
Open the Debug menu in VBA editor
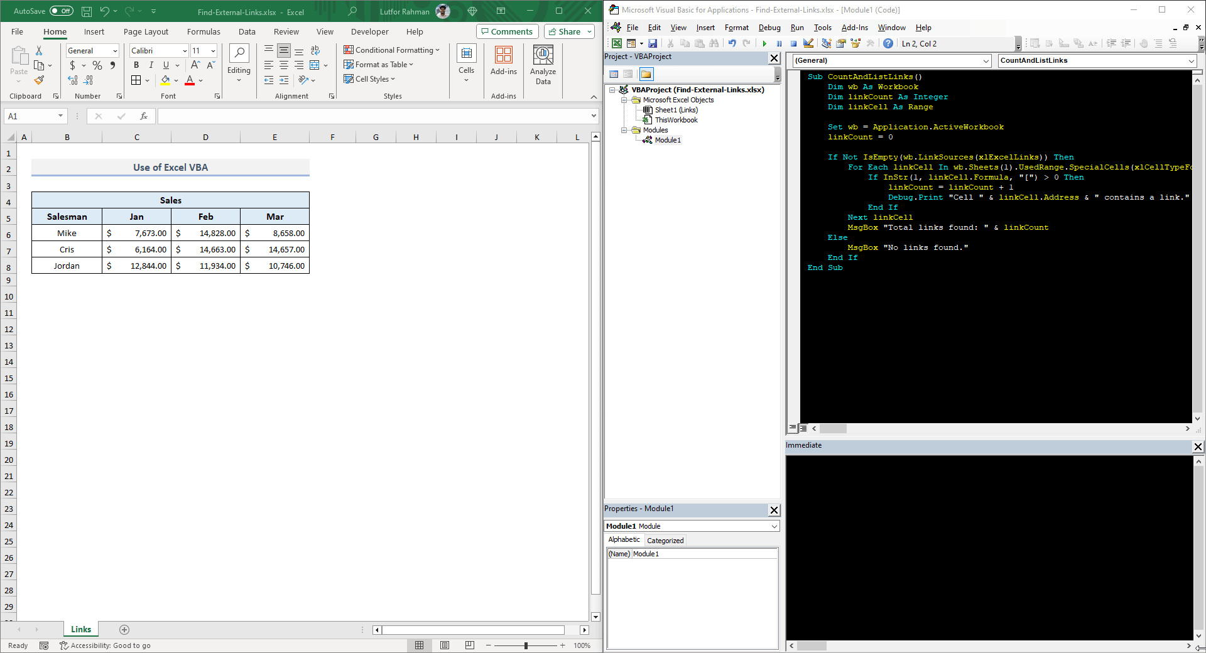(769, 28)
